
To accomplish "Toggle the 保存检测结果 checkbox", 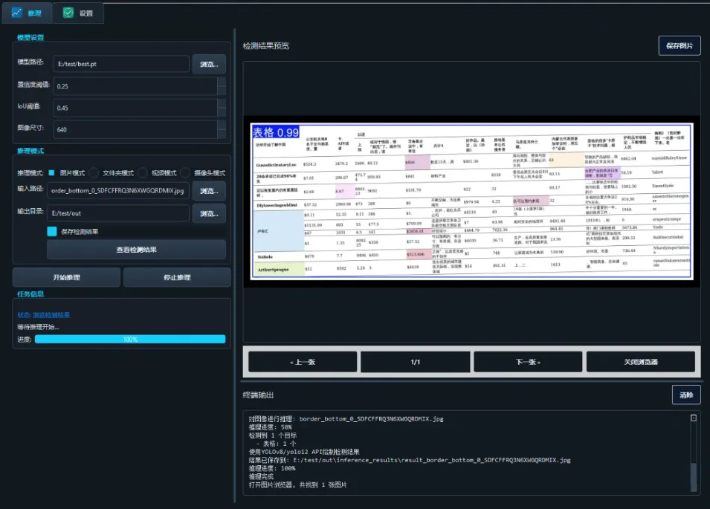I will point(51,231).
